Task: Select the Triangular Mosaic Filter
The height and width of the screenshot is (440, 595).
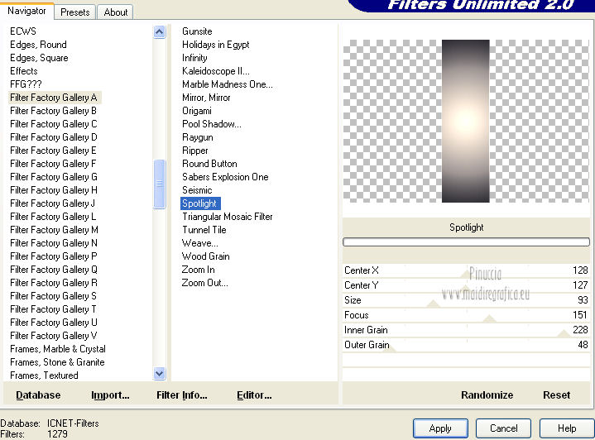Action: point(228,217)
